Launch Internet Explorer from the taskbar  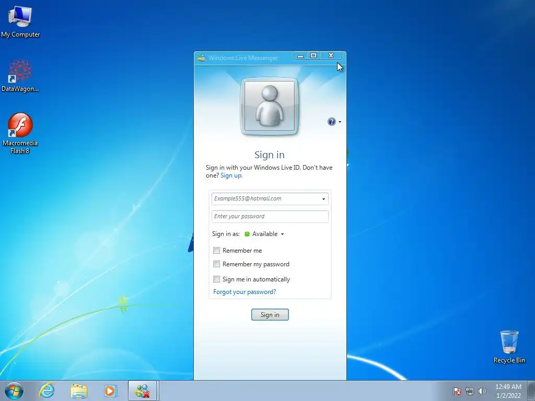[46, 391]
